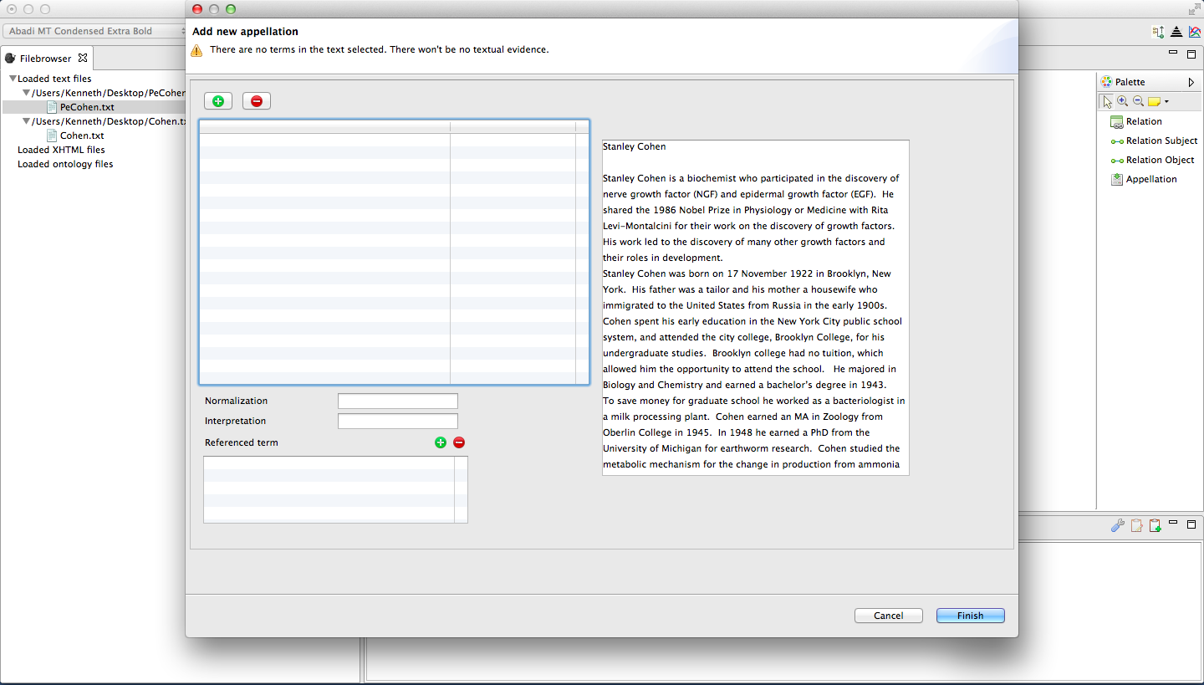The height and width of the screenshot is (685, 1204).
Task: Focus the Normalization input field
Action: 398,401
